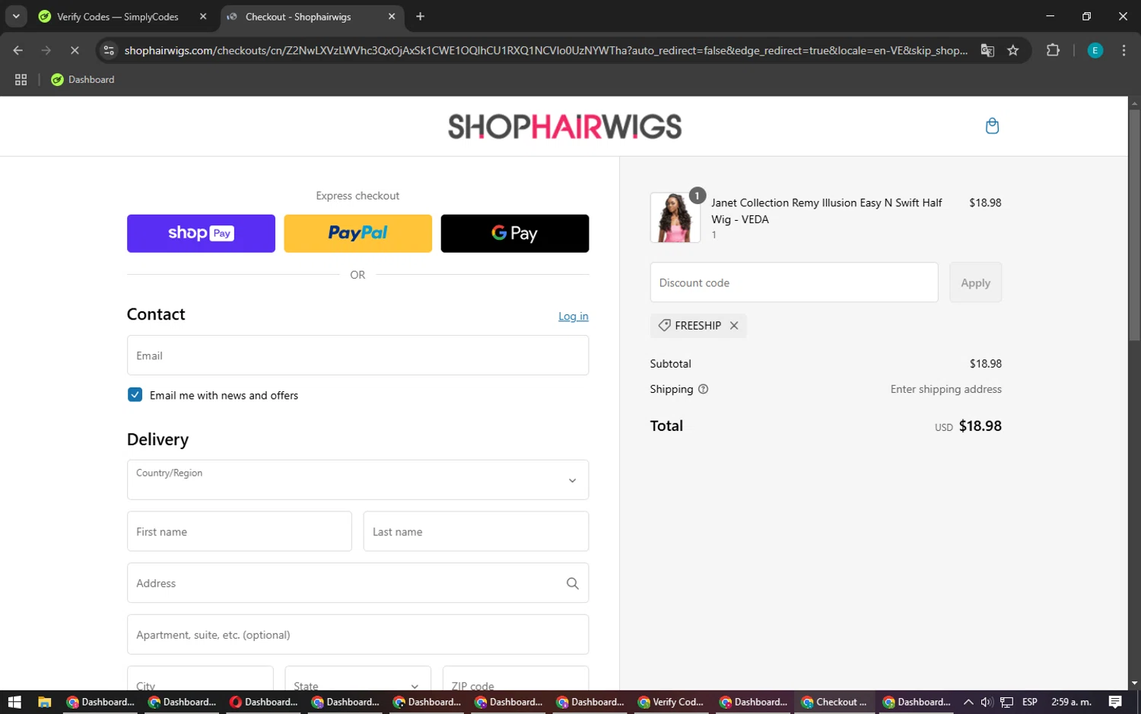Click the Last name field
The width and height of the screenshot is (1141, 714).
[x=476, y=531]
